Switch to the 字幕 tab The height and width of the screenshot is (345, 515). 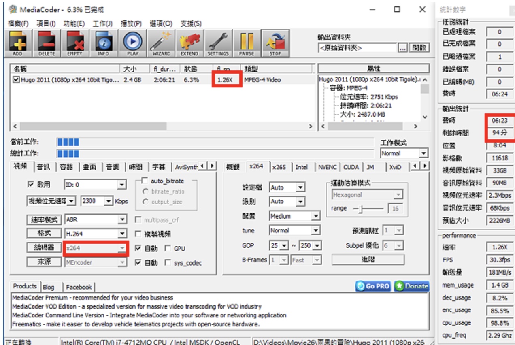[159, 166]
